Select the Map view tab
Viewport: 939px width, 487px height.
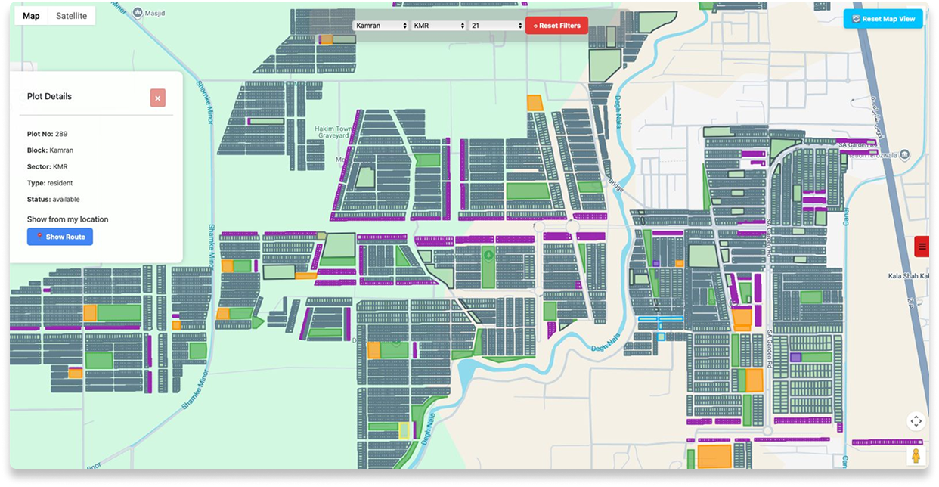point(31,16)
